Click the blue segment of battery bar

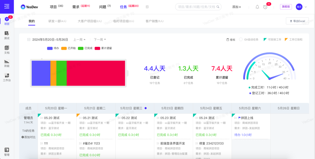click(x=41, y=73)
